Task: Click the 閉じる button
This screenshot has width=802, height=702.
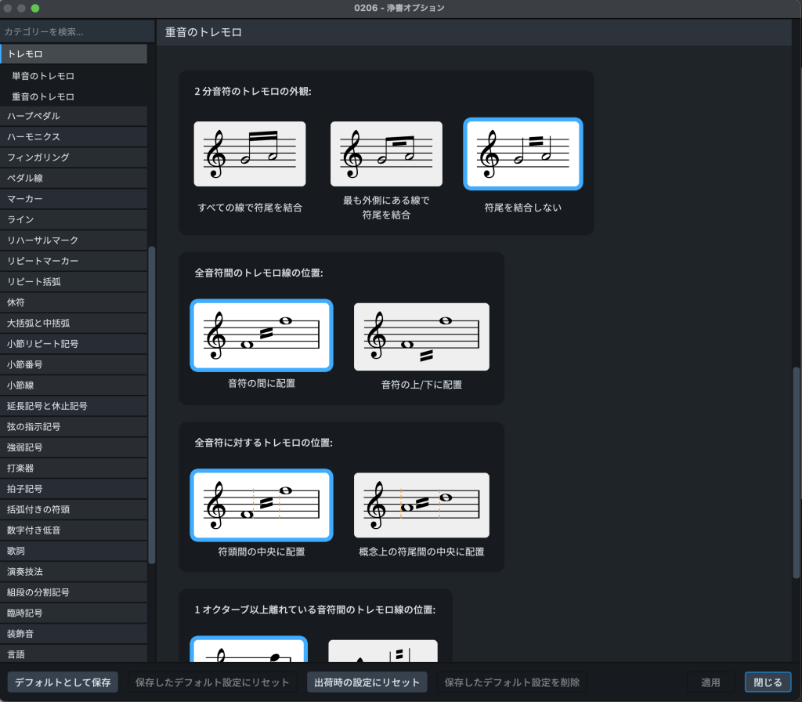Action: pos(767,682)
